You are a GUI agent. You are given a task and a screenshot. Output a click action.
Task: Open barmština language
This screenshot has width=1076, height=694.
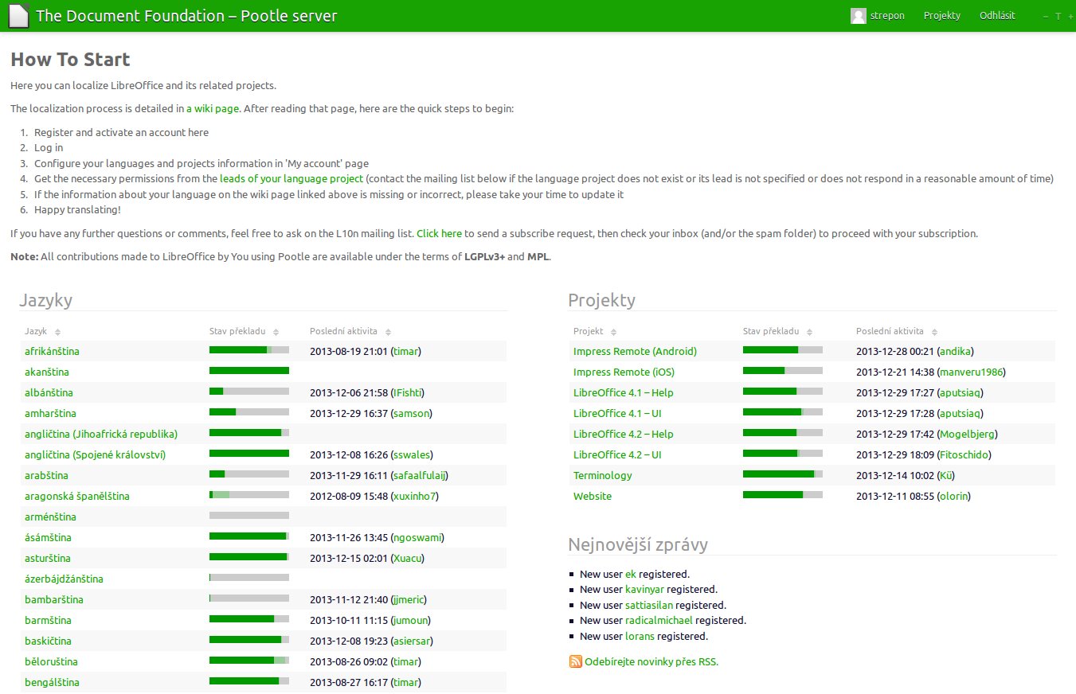click(48, 620)
